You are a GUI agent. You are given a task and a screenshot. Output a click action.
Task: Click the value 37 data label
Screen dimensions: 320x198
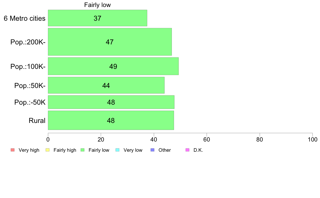[97, 18]
